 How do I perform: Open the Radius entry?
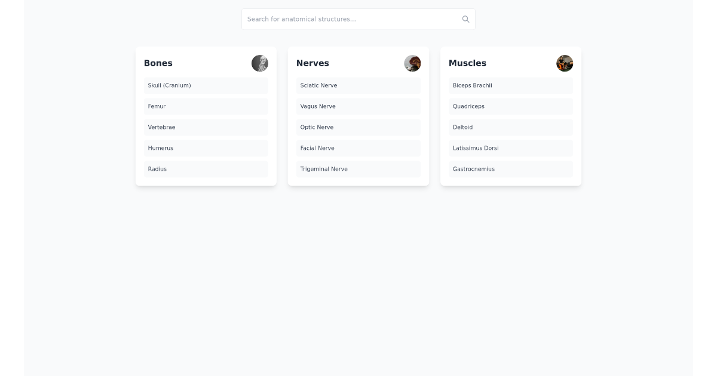(x=206, y=169)
